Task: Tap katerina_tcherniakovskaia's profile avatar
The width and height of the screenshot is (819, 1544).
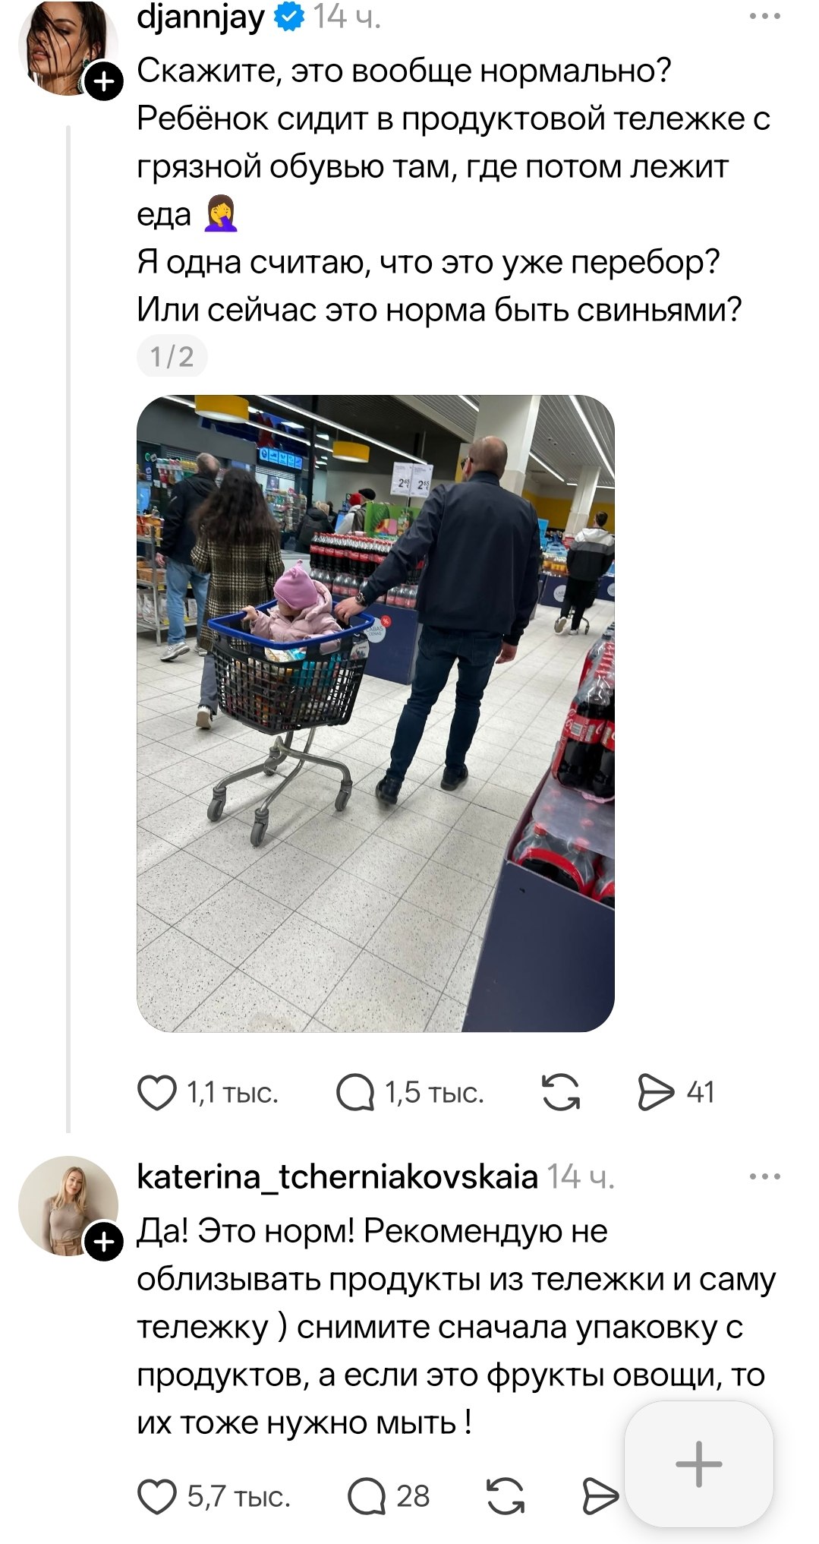Action: (x=68, y=1206)
